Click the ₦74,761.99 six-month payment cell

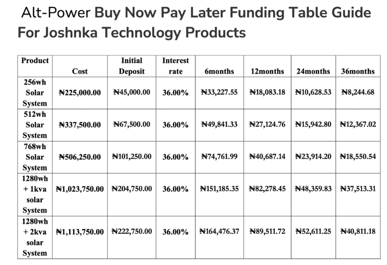pos(219,156)
